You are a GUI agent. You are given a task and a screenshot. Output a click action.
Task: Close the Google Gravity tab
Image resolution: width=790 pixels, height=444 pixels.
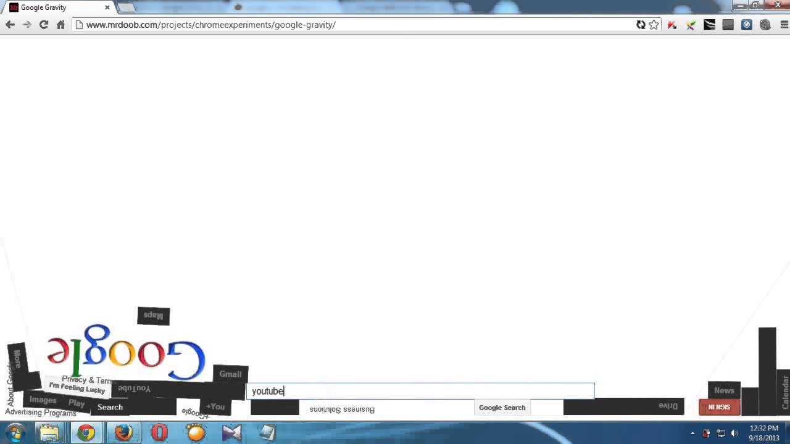tap(107, 7)
